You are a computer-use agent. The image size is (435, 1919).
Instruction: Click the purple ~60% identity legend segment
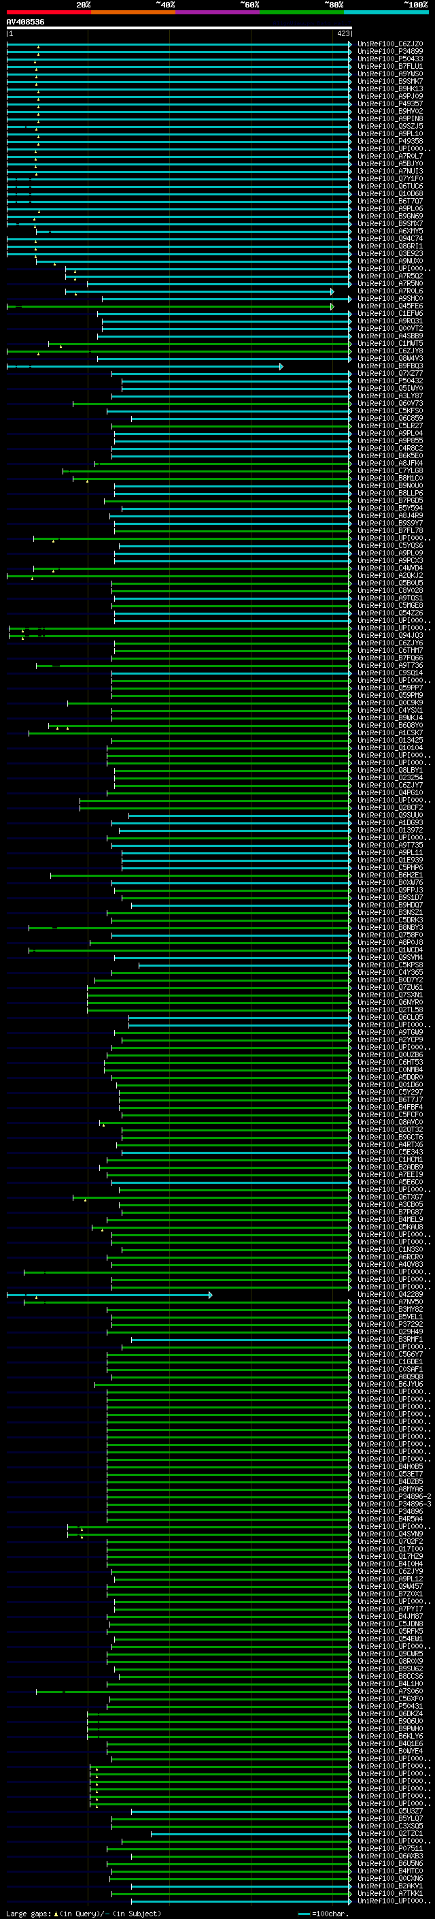tap(217, 12)
